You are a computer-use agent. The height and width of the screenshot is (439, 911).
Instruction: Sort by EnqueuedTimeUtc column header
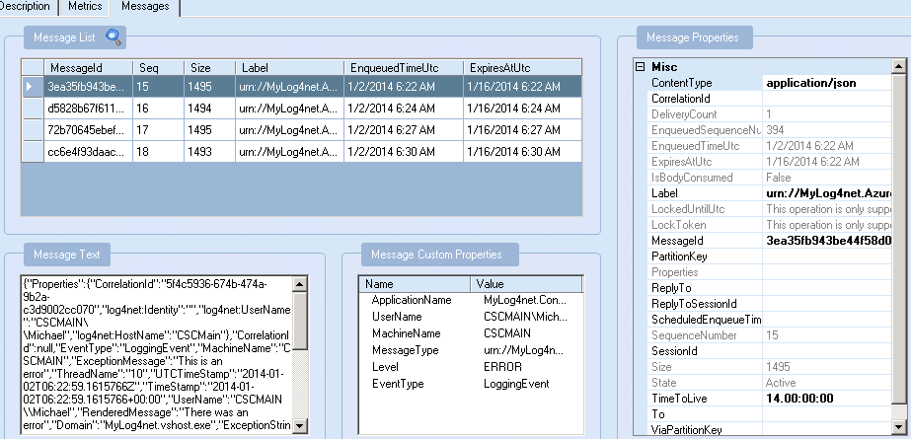click(x=404, y=67)
